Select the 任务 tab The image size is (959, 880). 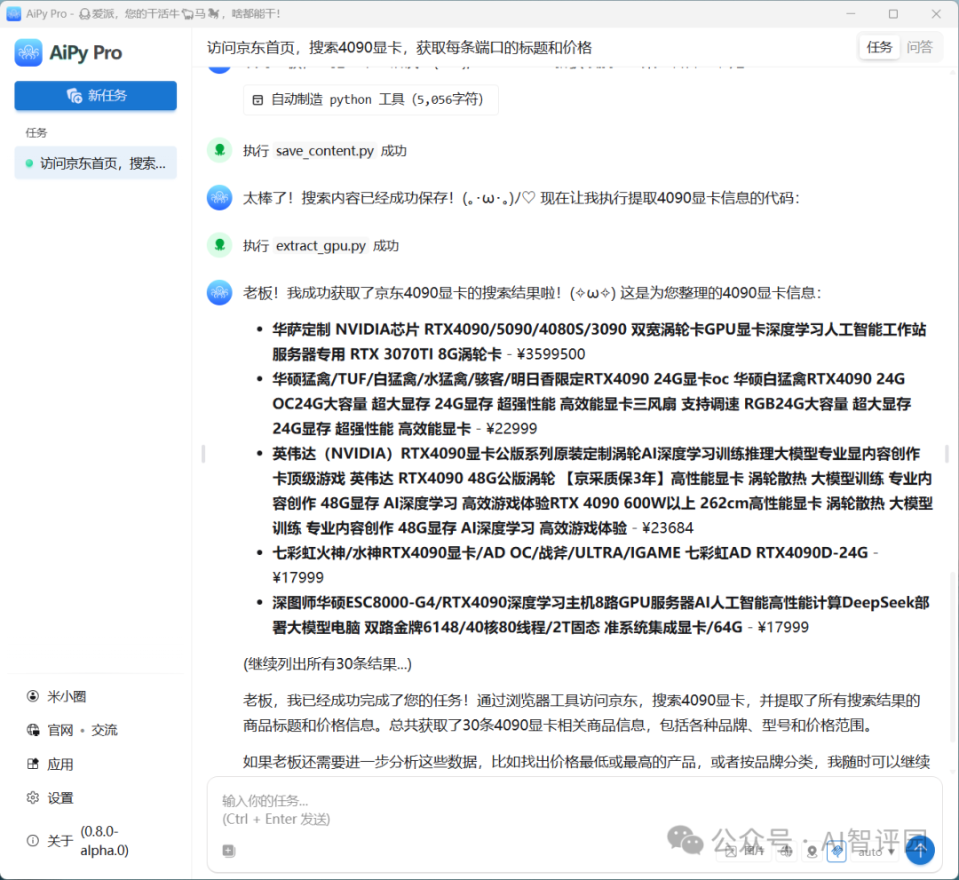coord(879,47)
